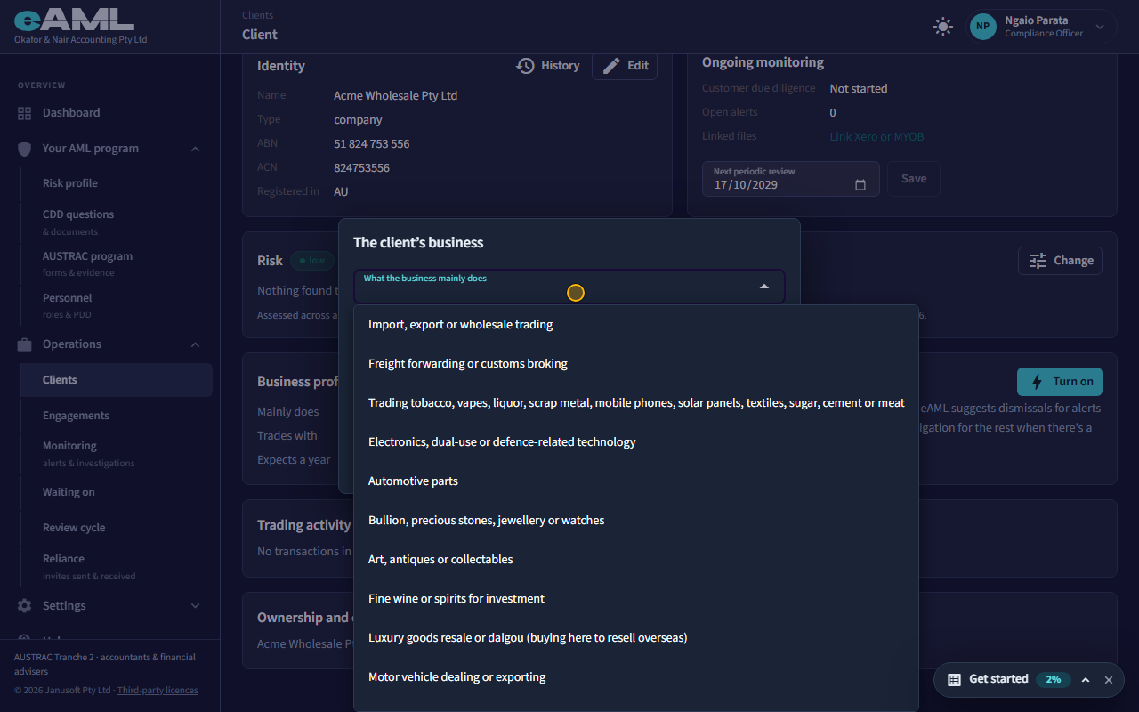Expand the Get started panel chevron
Image resolution: width=1139 pixels, height=712 pixels.
pos(1086,679)
